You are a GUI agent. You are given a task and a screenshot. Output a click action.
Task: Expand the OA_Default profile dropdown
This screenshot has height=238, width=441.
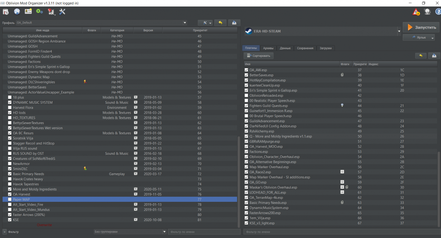[x=185, y=23]
